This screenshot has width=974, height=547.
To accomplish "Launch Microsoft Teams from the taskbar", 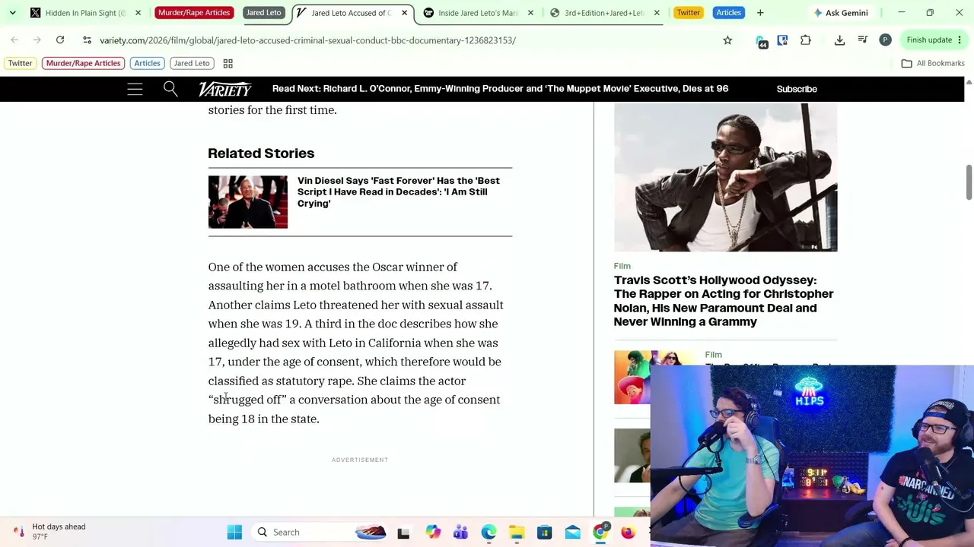I will [x=460, y=533].
